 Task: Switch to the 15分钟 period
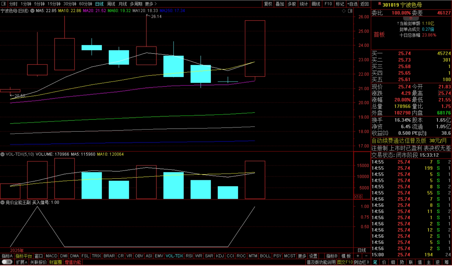54,4
